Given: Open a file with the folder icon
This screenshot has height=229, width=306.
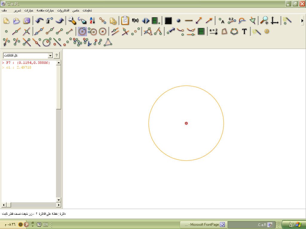Looking at the screenshot, I should [x=17, y=21].
